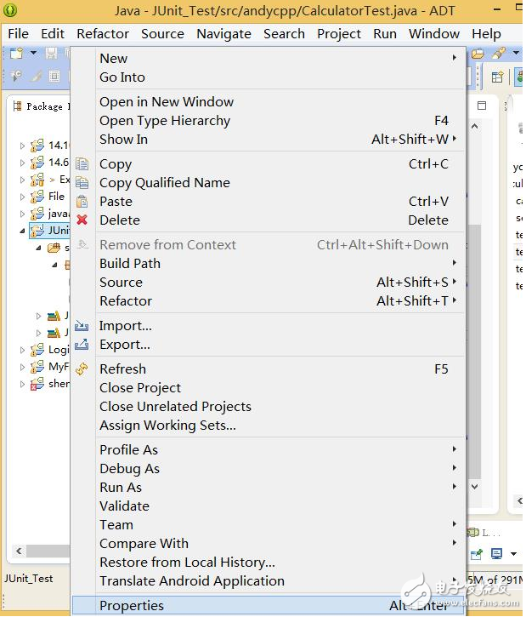Click the New wizard toolbar icon
The image size is (526, 617).
[15, 54]
